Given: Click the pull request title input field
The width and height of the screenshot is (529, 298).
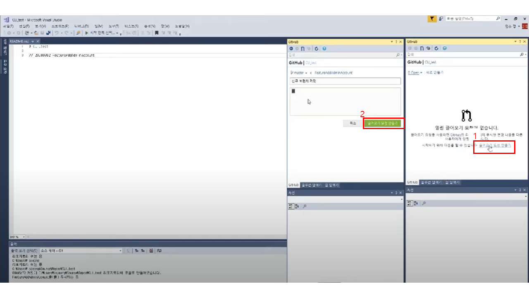Looking at the screenshot, I should coord(345,81).
